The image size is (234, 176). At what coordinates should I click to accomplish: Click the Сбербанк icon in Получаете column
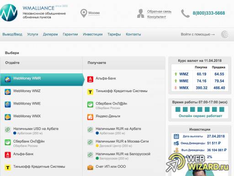90,104
